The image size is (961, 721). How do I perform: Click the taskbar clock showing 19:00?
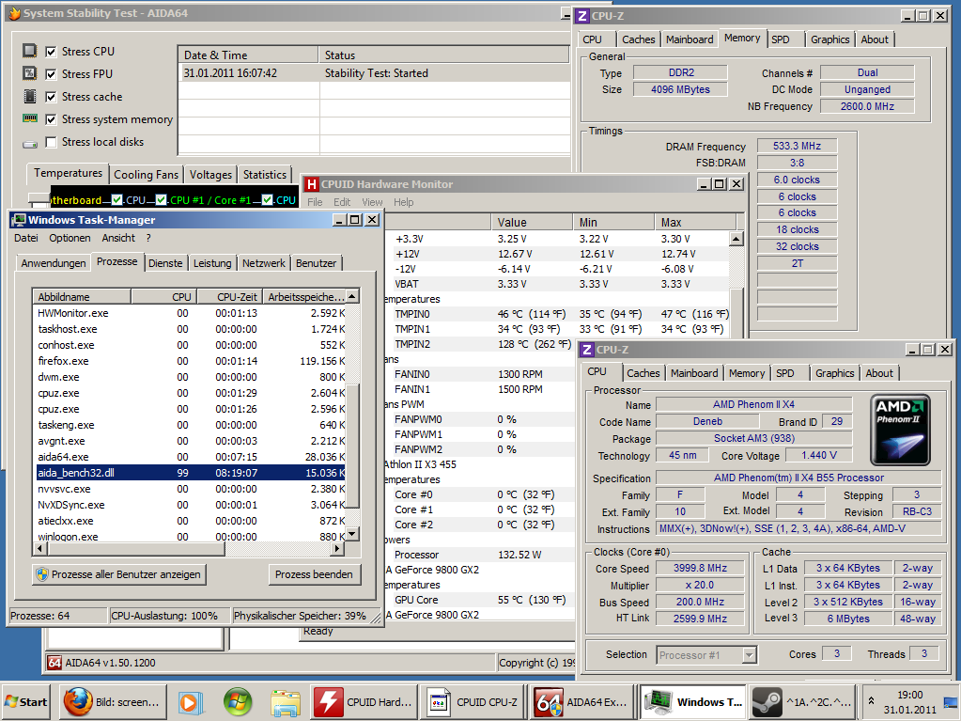click(910, 695)
